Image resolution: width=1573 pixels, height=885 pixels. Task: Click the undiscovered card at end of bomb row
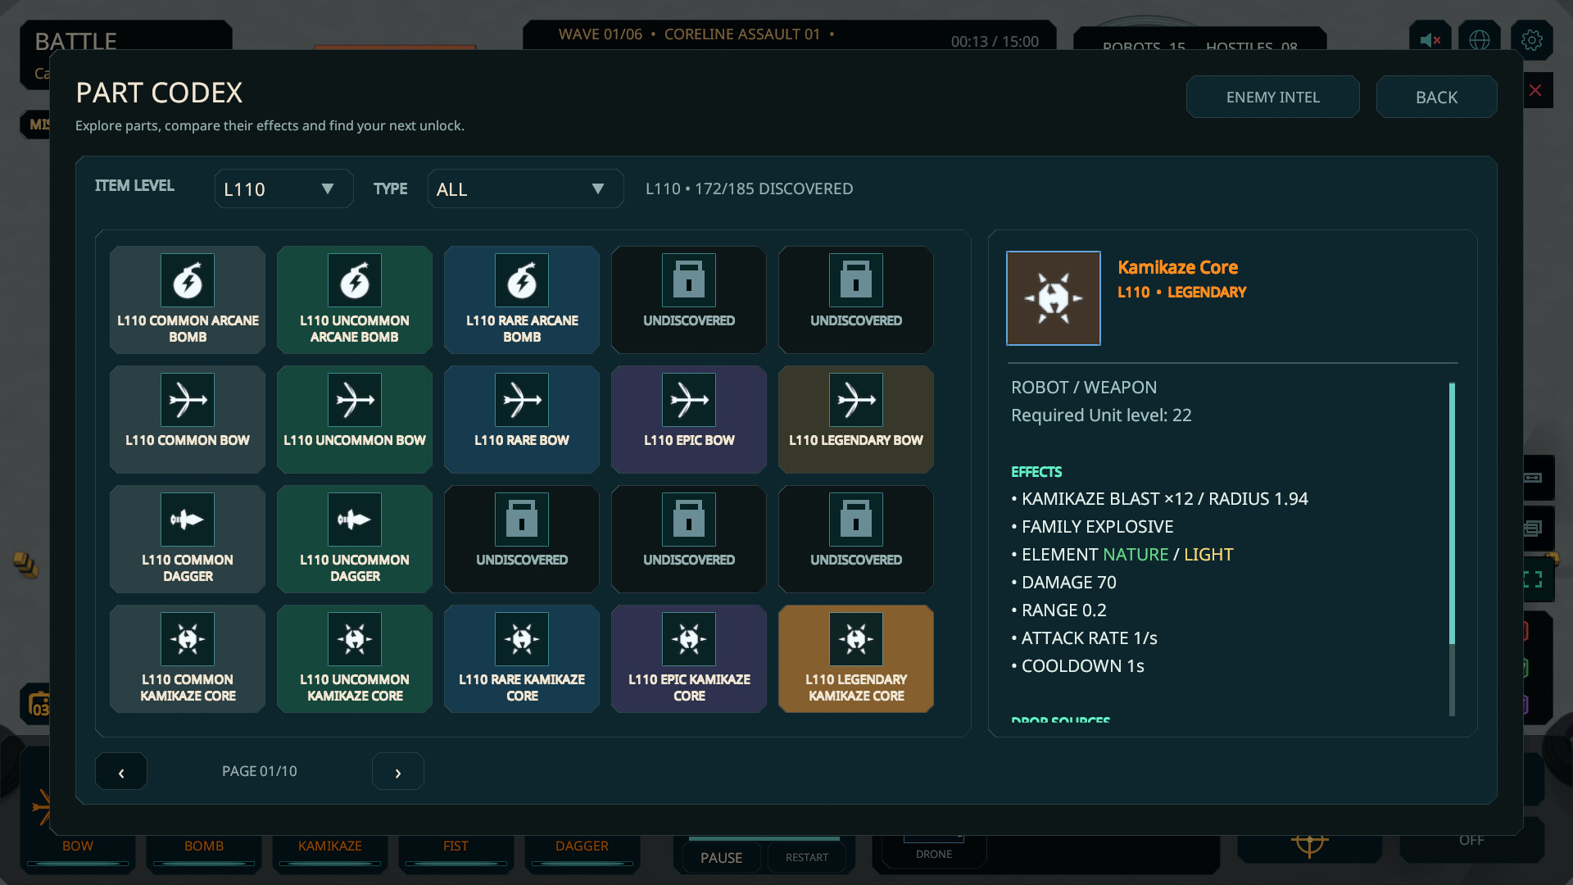856,300
